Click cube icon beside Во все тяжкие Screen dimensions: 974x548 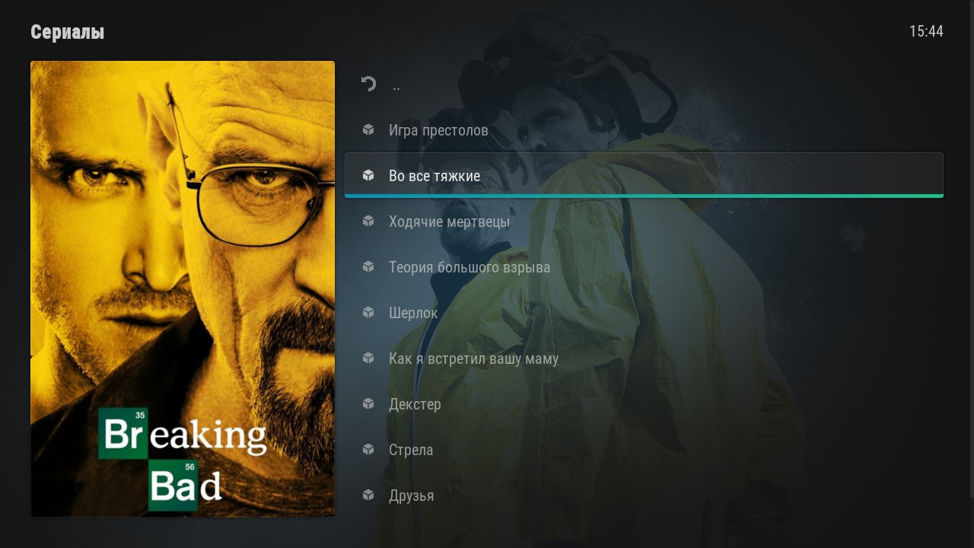click(x=368, y=176)
